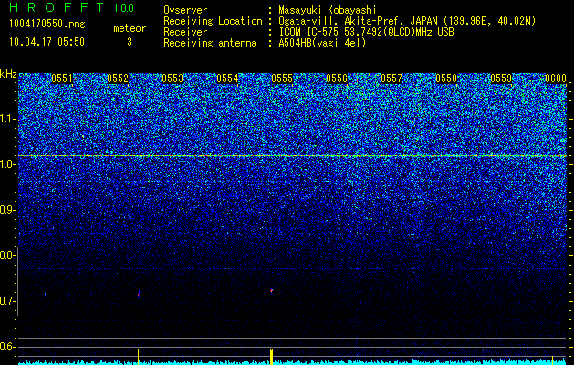Click the observer name Masayuki Kobayashi

coord(328,10)
